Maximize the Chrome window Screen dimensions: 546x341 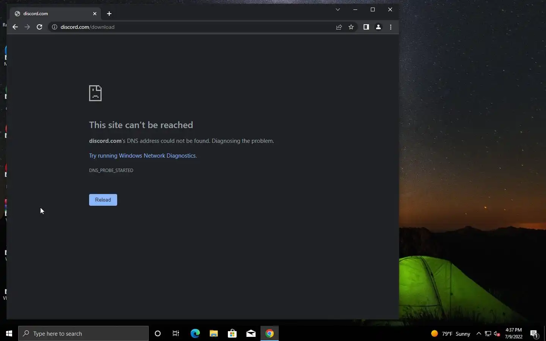tap(373, 9)
